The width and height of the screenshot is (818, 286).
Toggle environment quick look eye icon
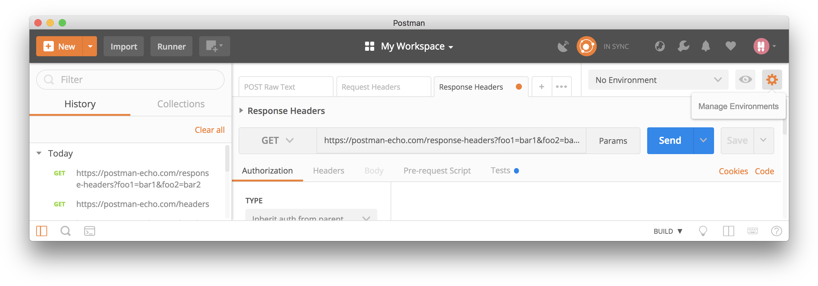click(745, 80)
